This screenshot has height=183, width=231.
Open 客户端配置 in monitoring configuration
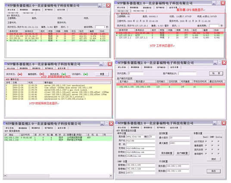182,153
